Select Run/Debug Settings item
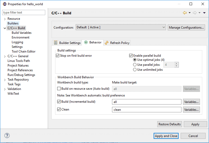The image size is (209, 143). (21, 75)
